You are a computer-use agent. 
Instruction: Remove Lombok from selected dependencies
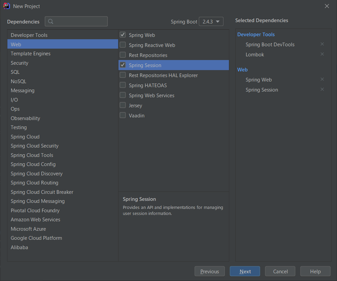322,54
